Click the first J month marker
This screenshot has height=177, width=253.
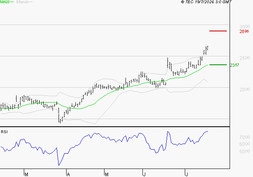144,175
